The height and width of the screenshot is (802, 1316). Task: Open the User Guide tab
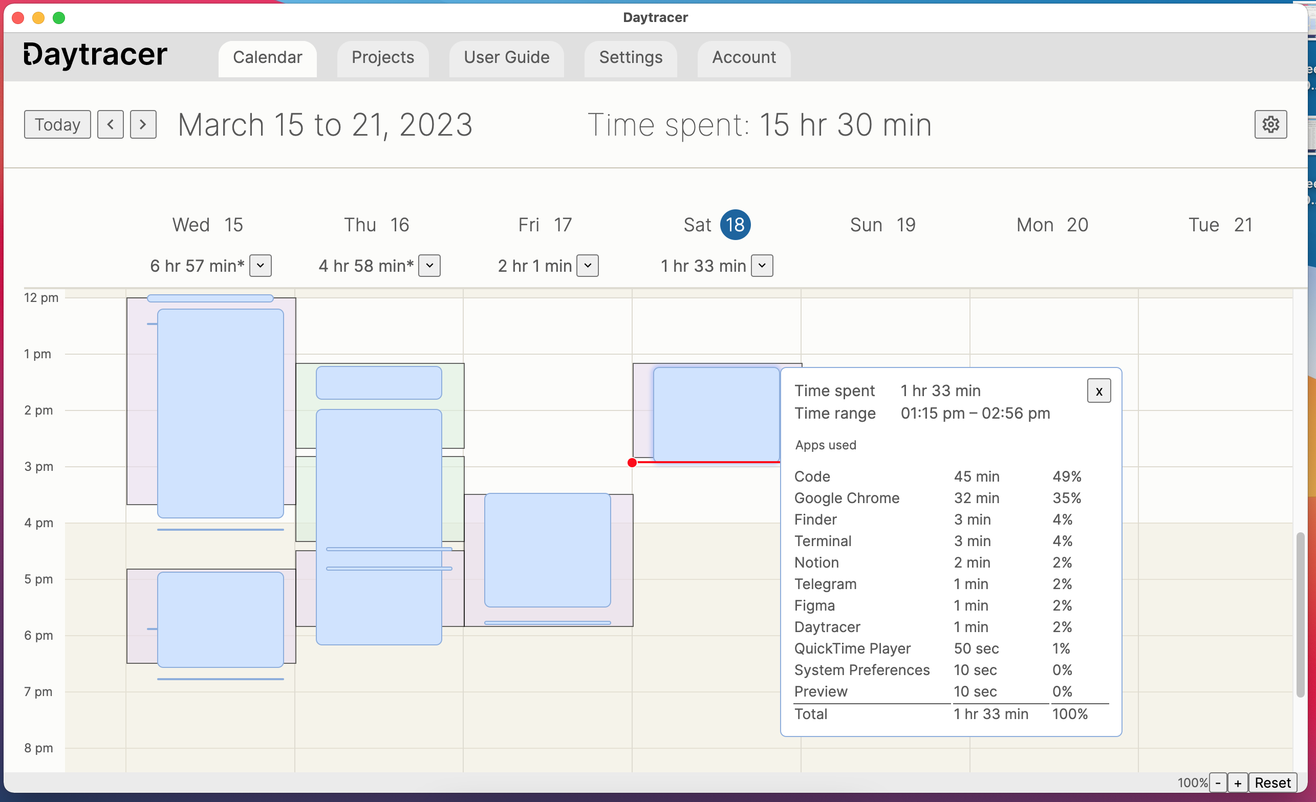pyautogui.click(x=506, y=58)
